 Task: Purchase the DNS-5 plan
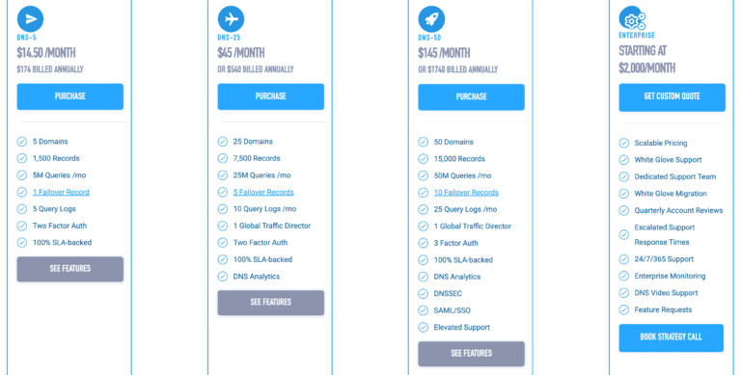(x=69, y=96)
